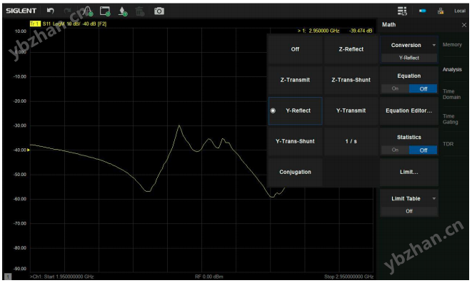Add a new window with the window-plus icon

click(105, 11)
